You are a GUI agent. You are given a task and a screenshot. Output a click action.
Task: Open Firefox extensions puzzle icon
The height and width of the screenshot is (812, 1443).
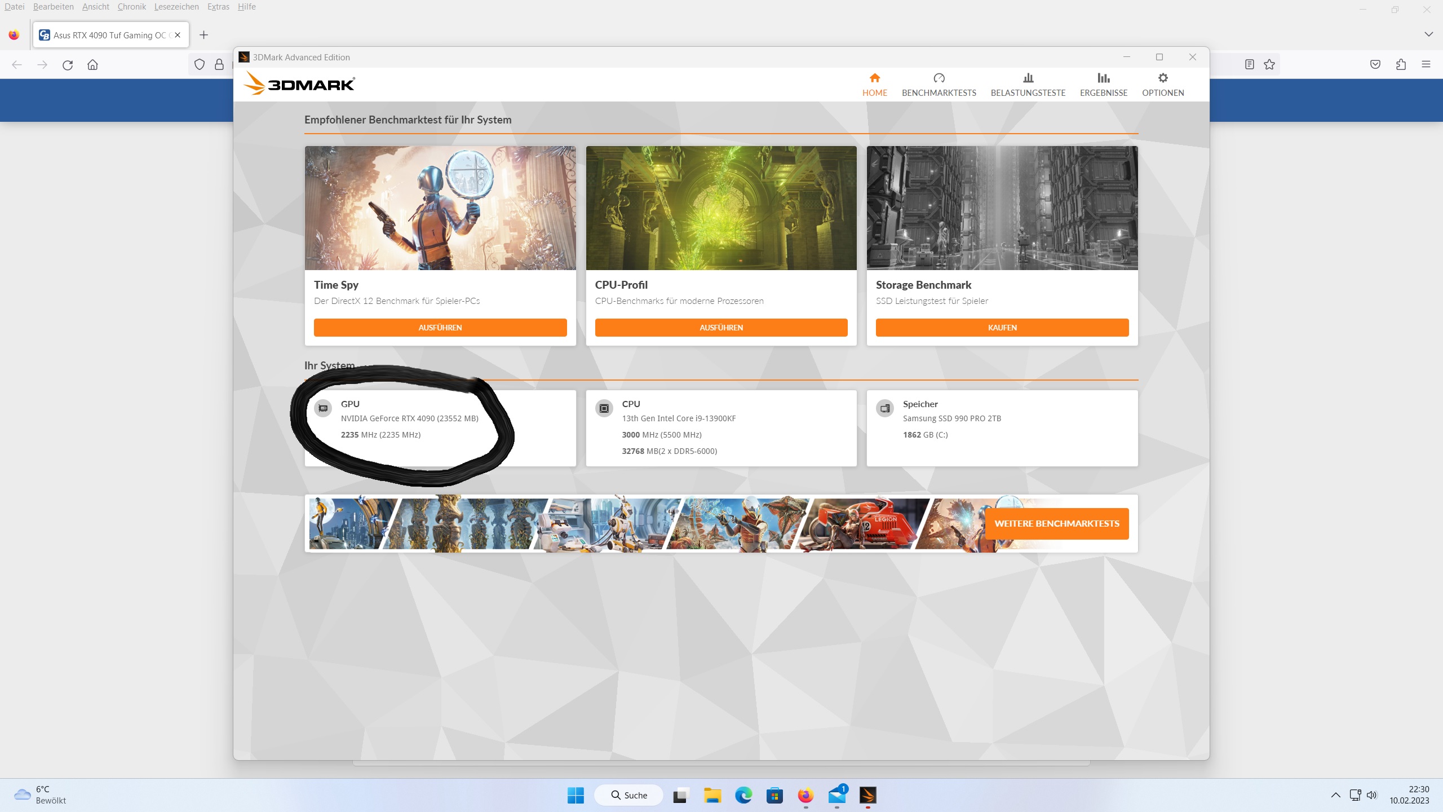(x=1401, y=65)
